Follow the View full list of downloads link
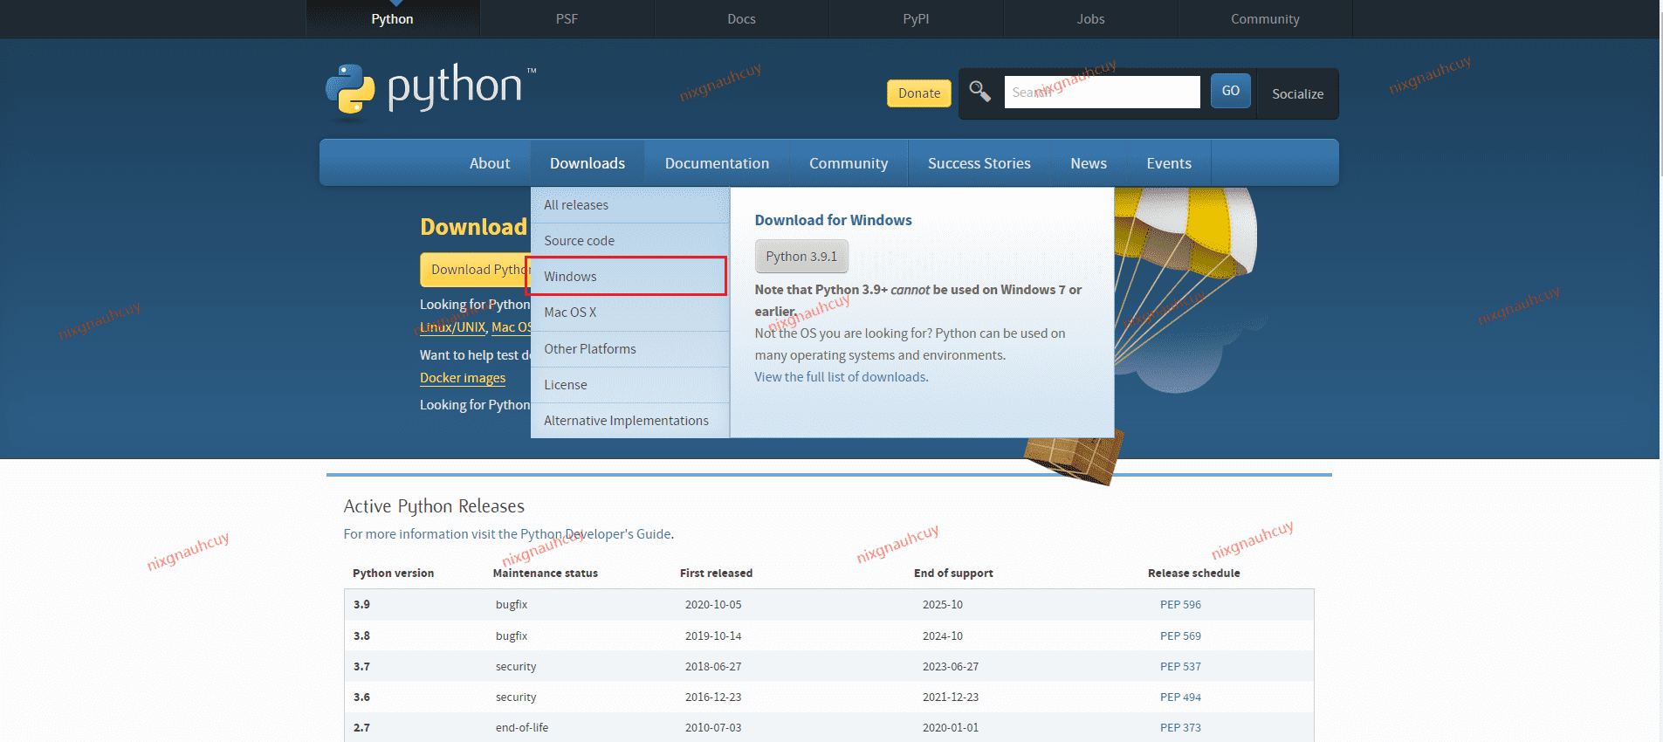The image size is (1663, 742). click(841, 377)
